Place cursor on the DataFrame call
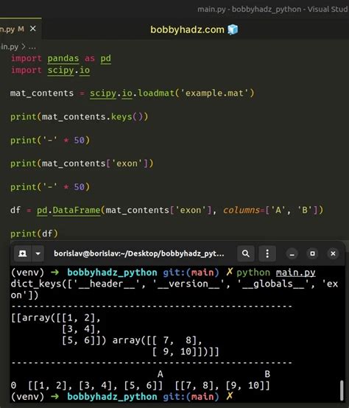The image size is (349, 408). (x=77, y=210)
